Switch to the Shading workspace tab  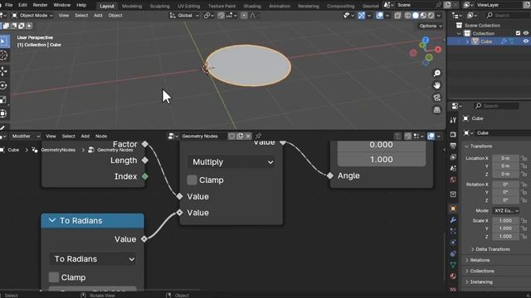pos(252,6)
